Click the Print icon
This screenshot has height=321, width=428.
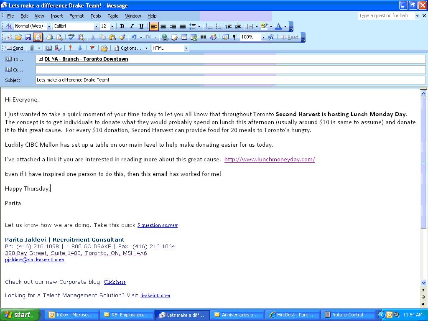coord(49,37)
